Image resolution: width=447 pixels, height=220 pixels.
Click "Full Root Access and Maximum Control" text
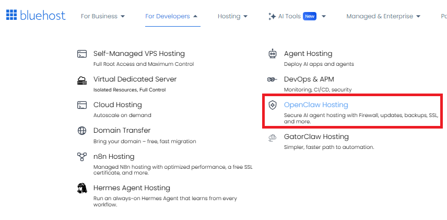(x=144, y=64)
